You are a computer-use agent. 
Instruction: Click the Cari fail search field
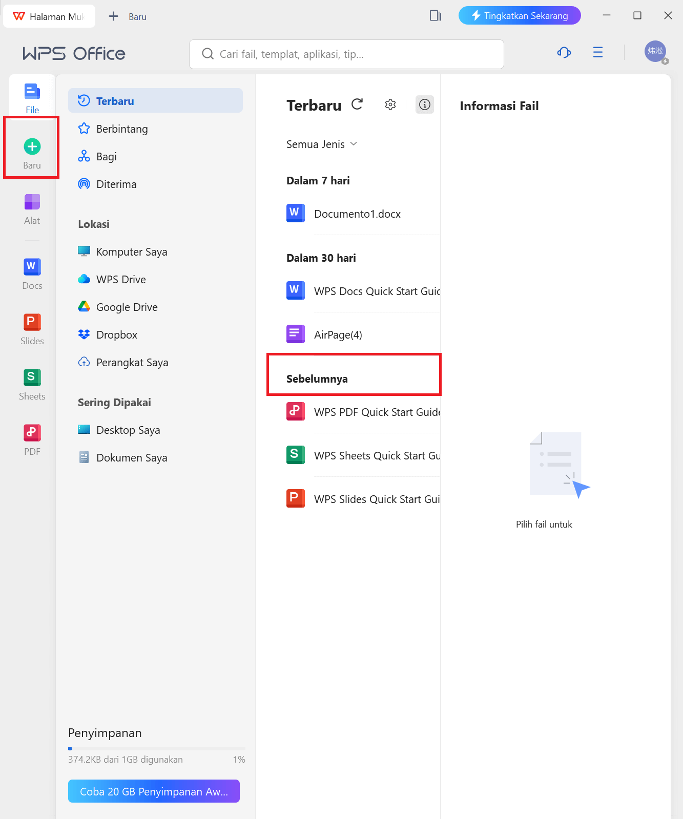point(346,54)
